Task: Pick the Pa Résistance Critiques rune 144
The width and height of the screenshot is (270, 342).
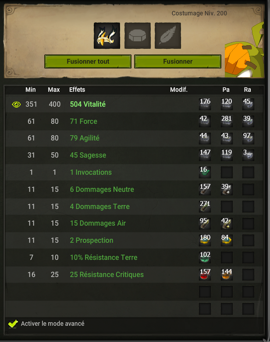Action: click(x=227, y=274)
